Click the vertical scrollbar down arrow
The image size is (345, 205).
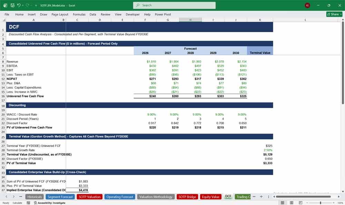[343, 192]
